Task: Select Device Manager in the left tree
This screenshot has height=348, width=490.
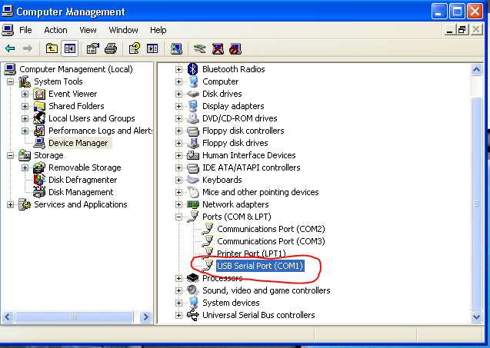Action: pyautogui.click(x=78, y=143)
